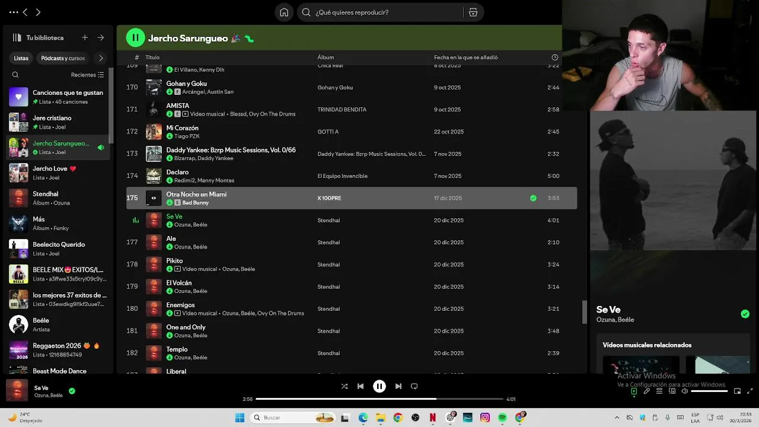Create a new playlist with the plus icon

(85, 37)
